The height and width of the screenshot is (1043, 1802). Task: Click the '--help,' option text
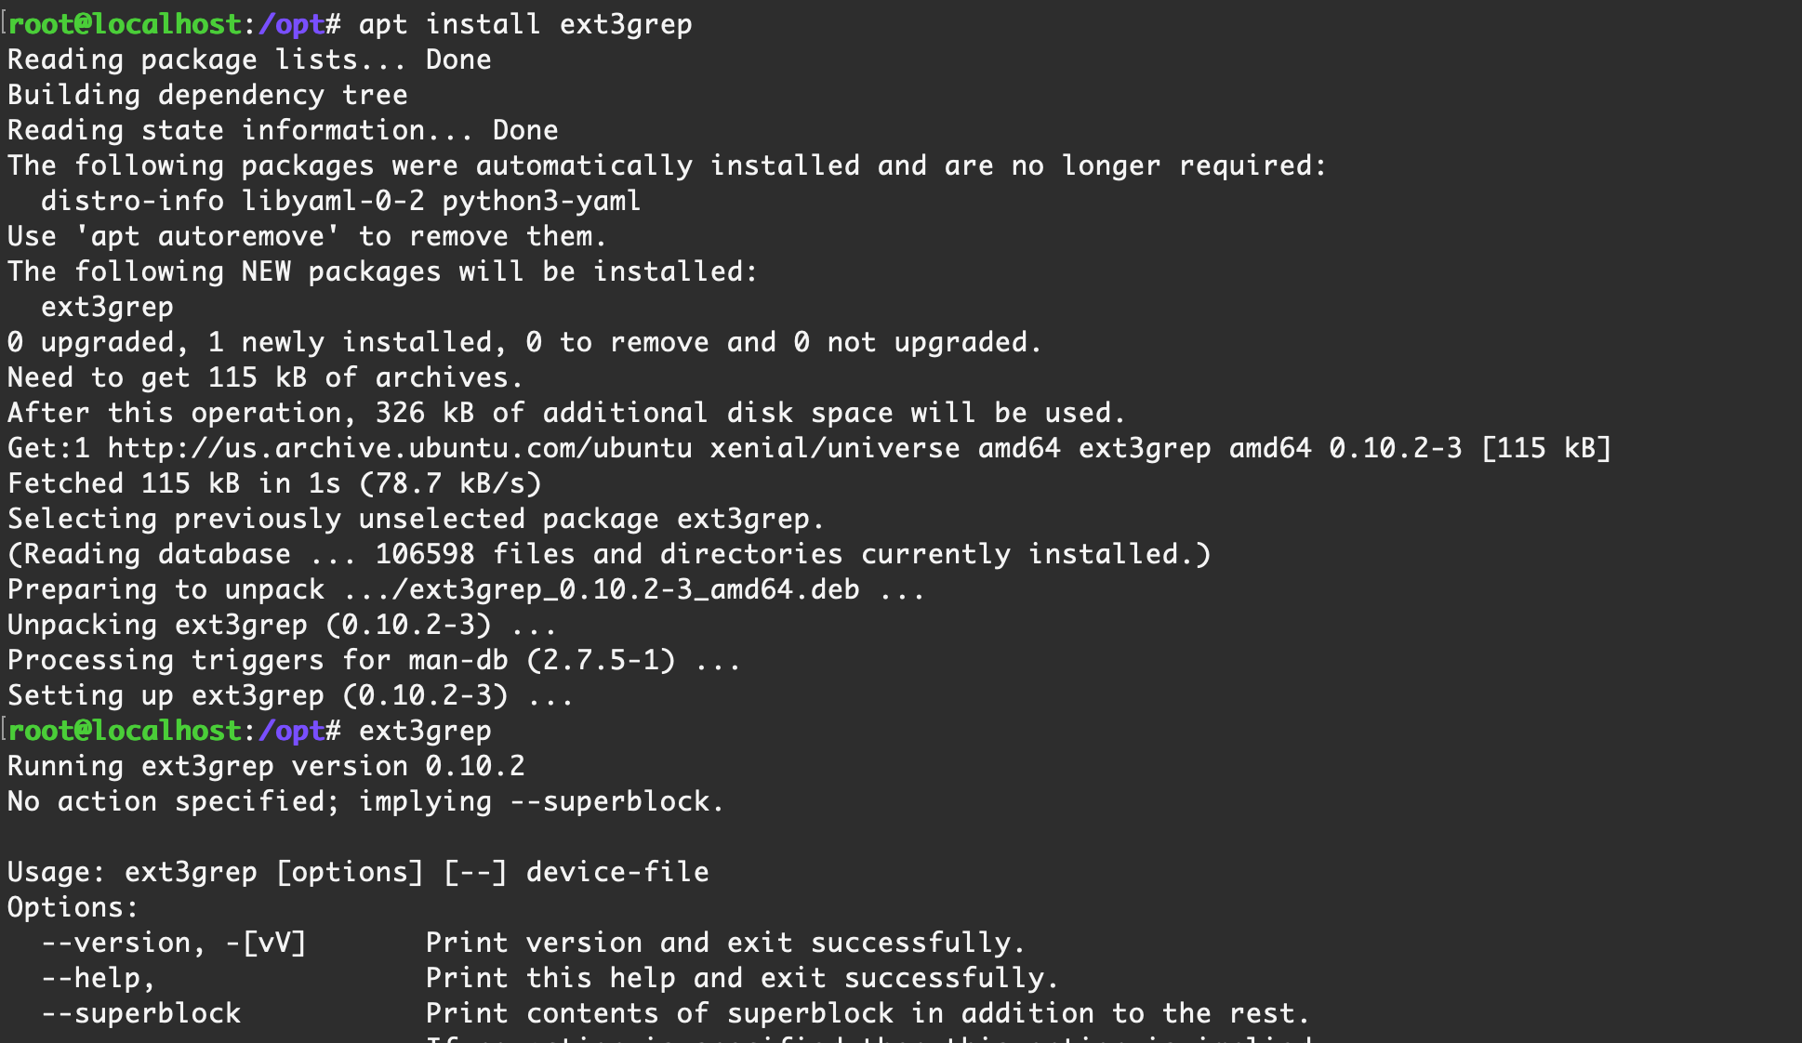[x=98, y=978]
